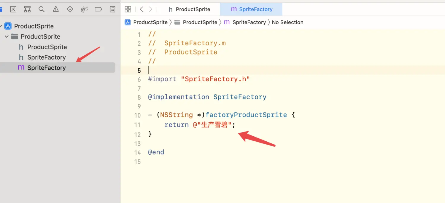Collapse the ProductSprite folder group
Screen dimensions: 445x203
tap(7, 37)
